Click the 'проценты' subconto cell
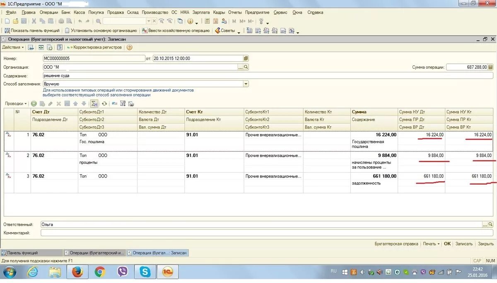 [107, 163]
